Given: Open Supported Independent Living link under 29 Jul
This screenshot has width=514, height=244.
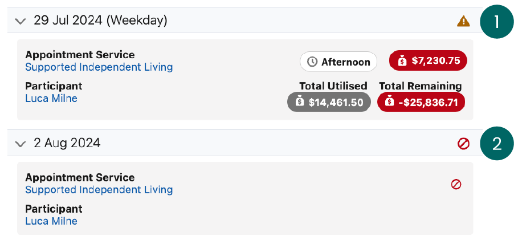Looking at the screenshot, I should 99,67.
